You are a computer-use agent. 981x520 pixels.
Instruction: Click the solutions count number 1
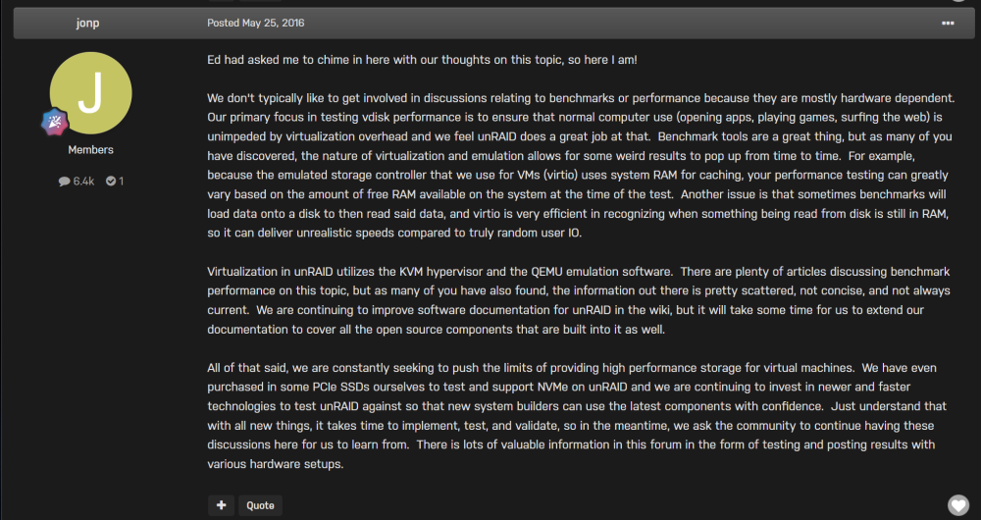click(121, 182)
